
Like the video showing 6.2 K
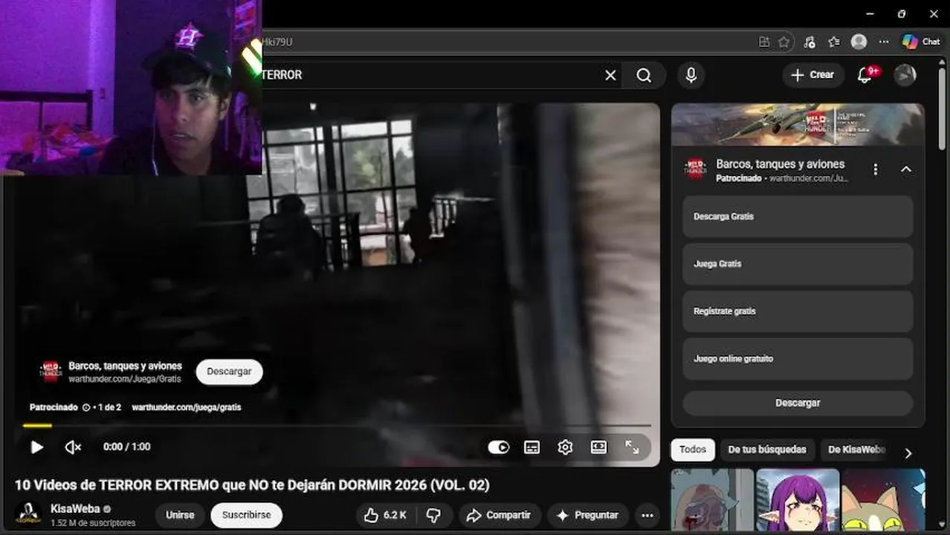[x=385, y=515]
